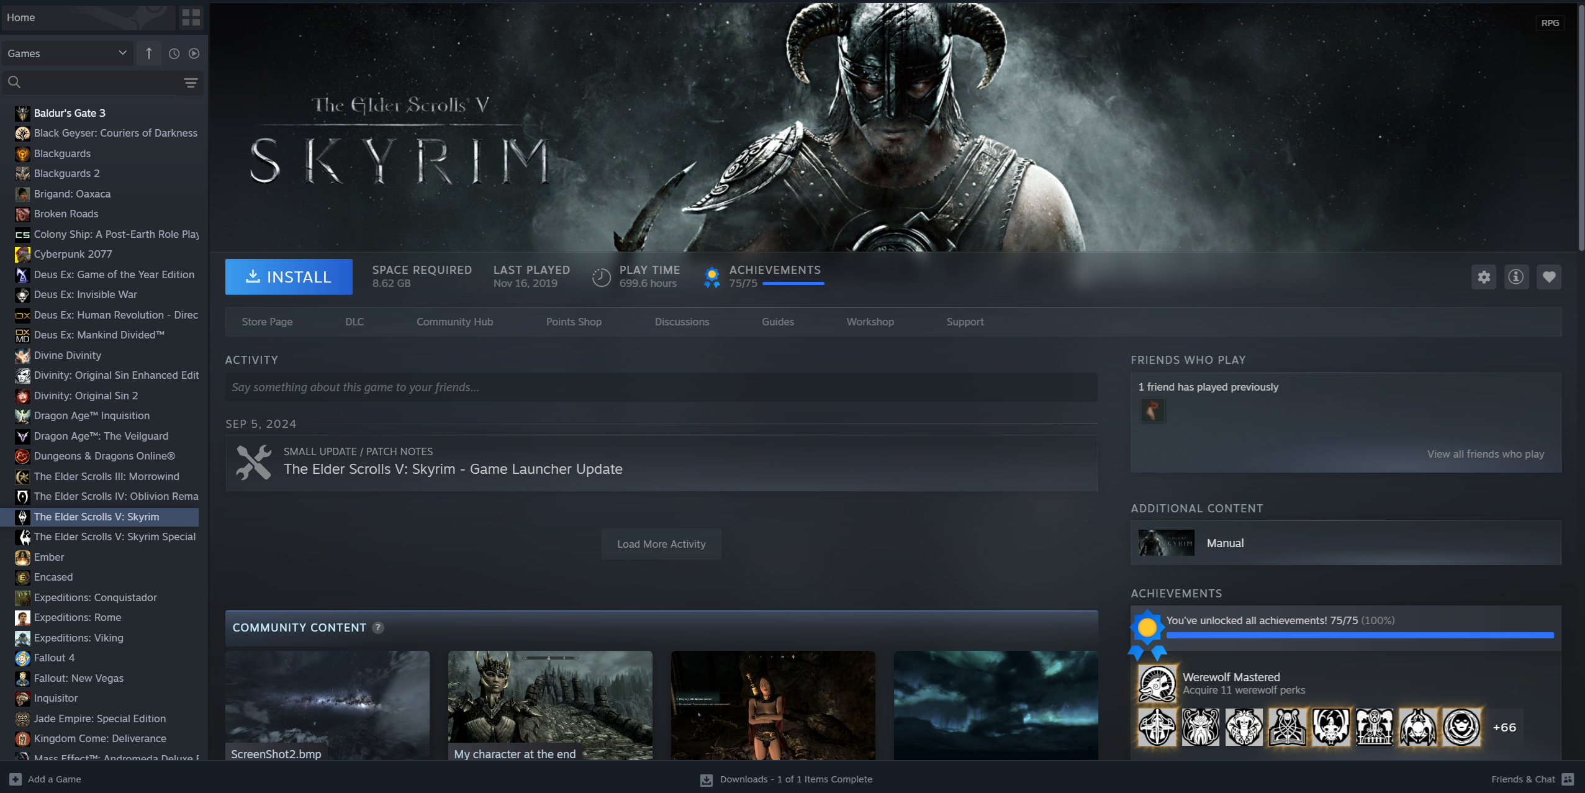Open the Games category dropdown
Screen dimensions: 1585x793
(x=67, y=53)
